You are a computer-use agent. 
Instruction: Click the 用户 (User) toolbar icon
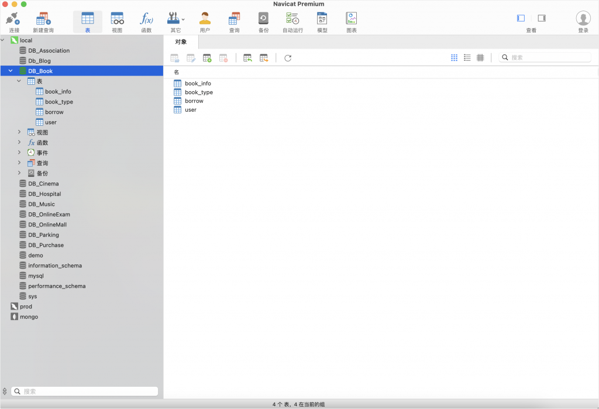coord(205,22)
